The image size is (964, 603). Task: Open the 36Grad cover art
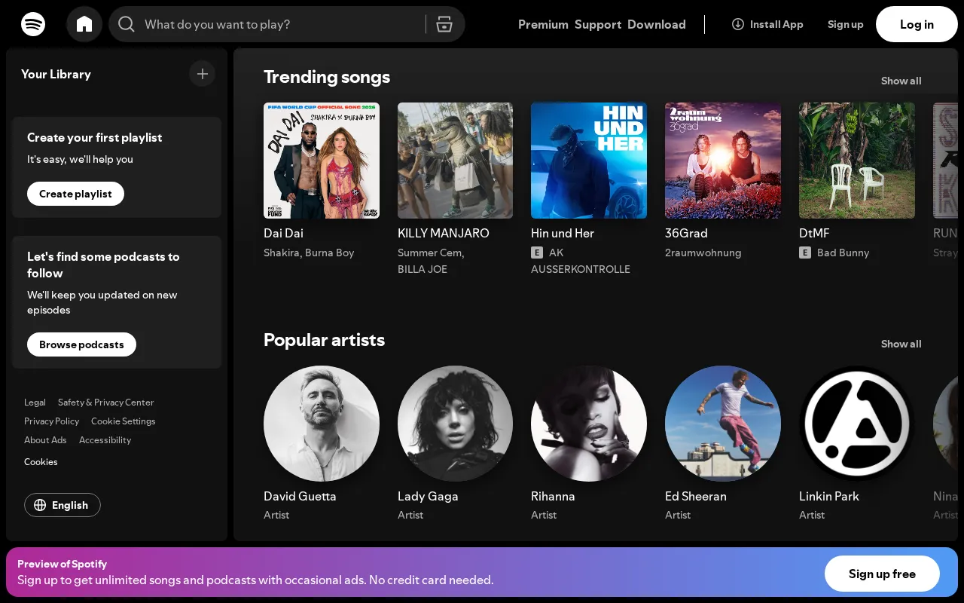pyautogui.click(x=723, y=161)
